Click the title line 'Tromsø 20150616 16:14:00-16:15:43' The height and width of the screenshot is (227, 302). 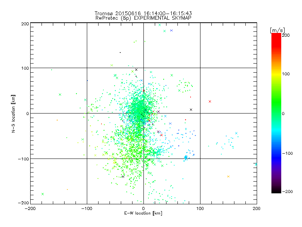(143, 13)
